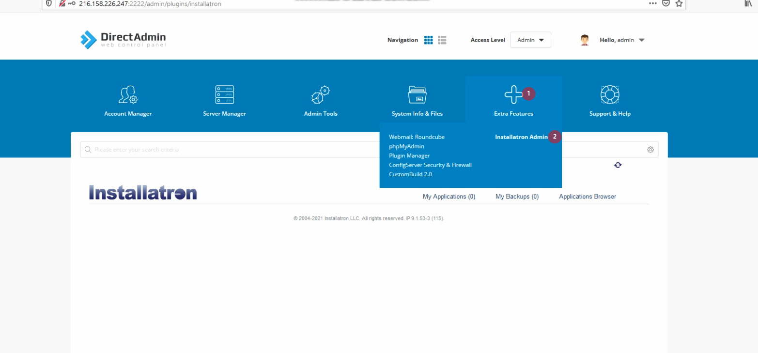Open ConfigServer Security & Firewall
This screenshot has height=353, width=758.
click(x=430, y=165)
